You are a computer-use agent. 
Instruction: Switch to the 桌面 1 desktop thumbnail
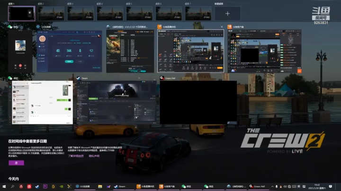tap(21, 13)
